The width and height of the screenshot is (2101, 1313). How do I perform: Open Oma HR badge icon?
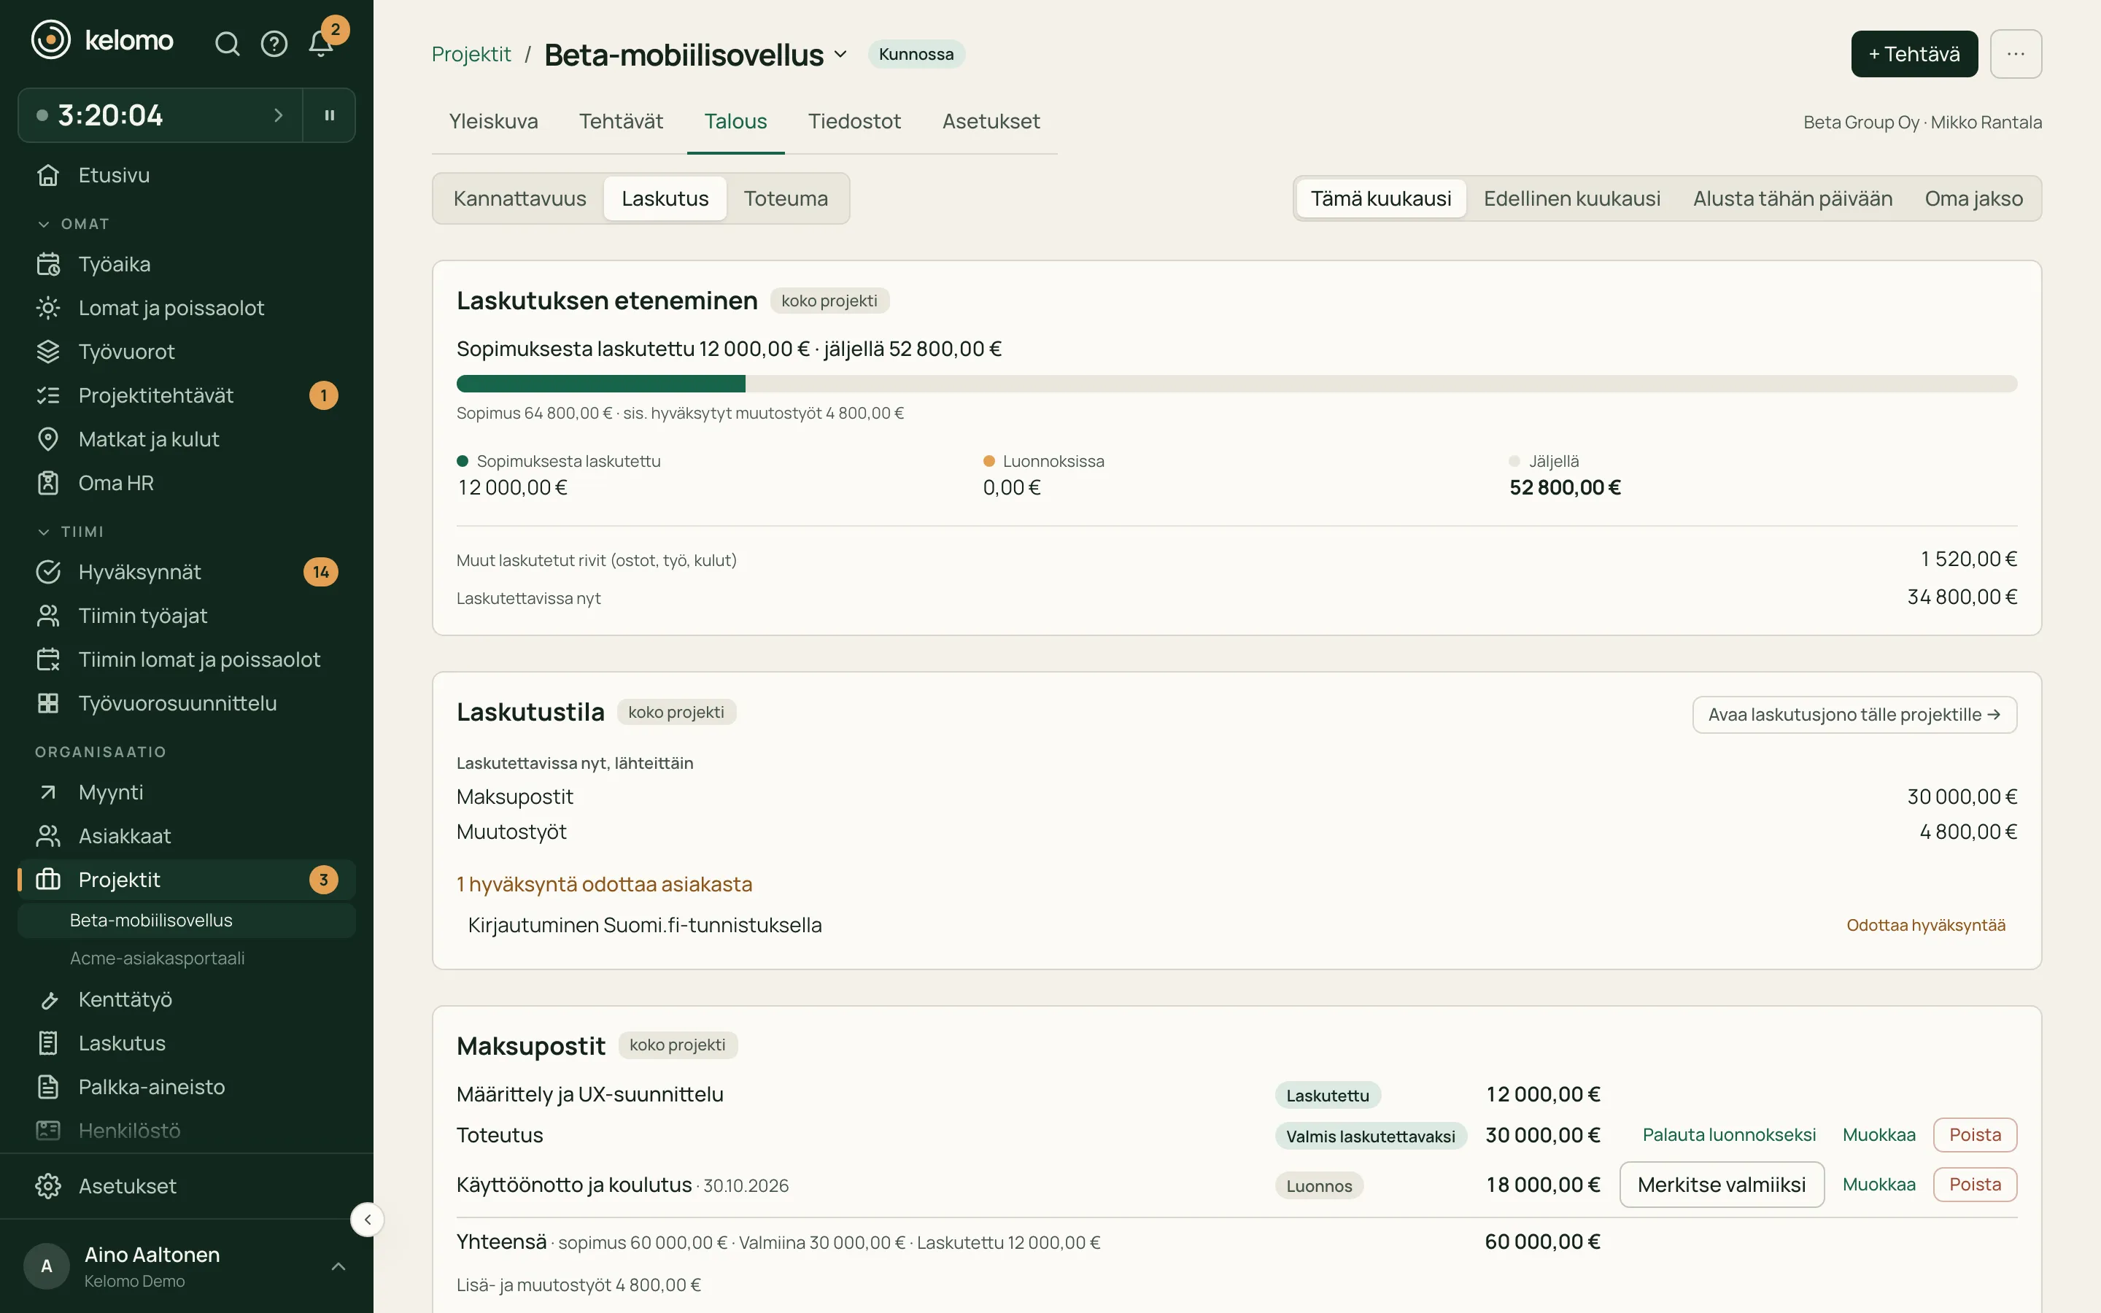click(49, 483)
